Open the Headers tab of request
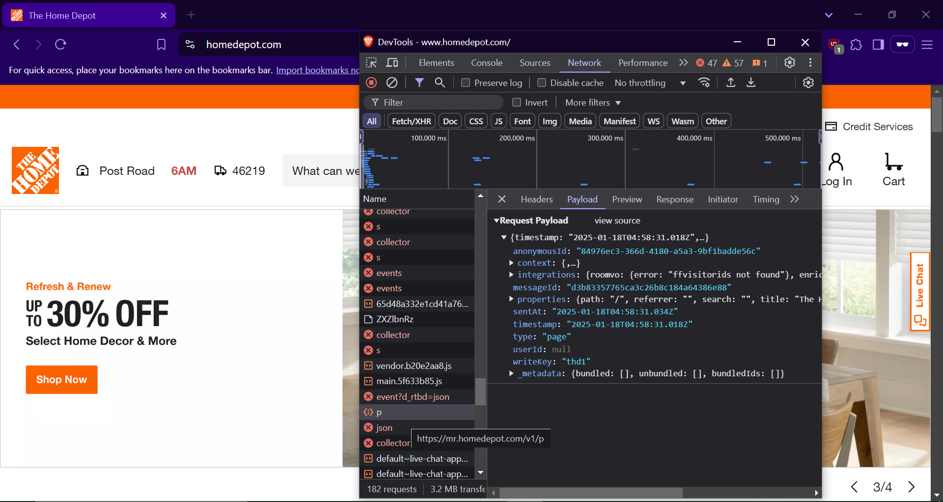Image resolution: width=943 pixels, height=502 pixels. [537, 199]
